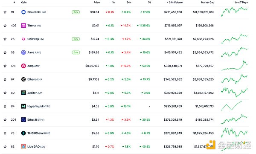Open the Amp 7-day sparkline chart
This screenshot has width=256, height=154.
coord(234,66)
